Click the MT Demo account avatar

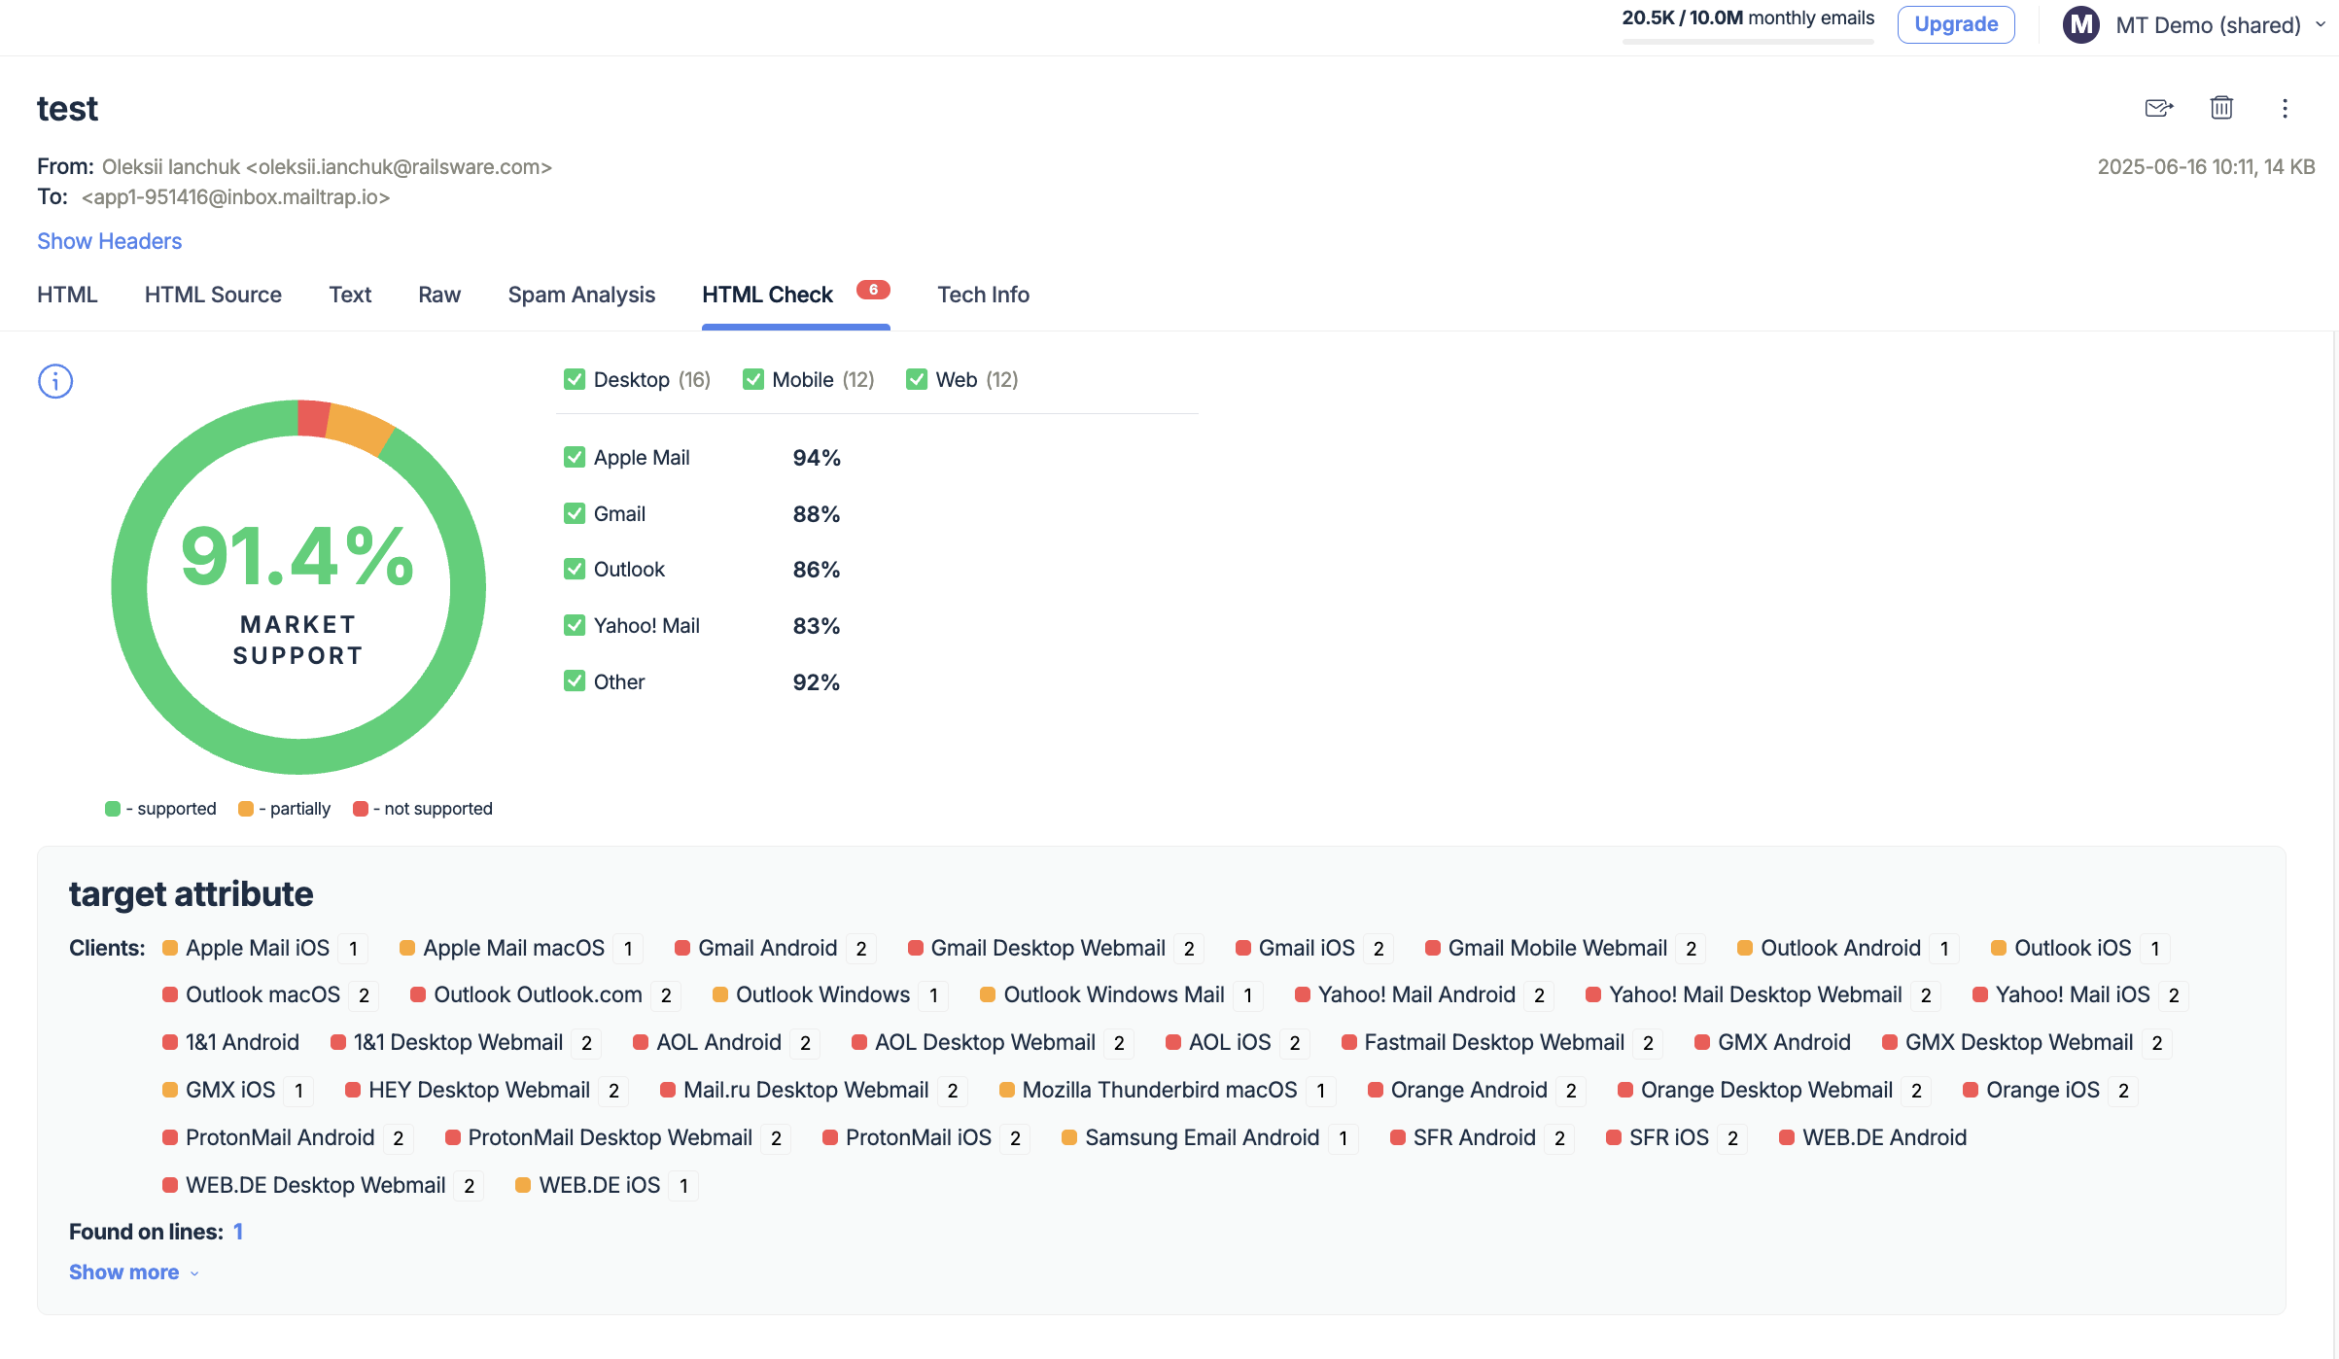tap(2081, 24)
